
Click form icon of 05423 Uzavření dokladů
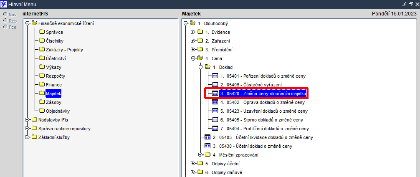pyautogui.click(x=215, y=111)
